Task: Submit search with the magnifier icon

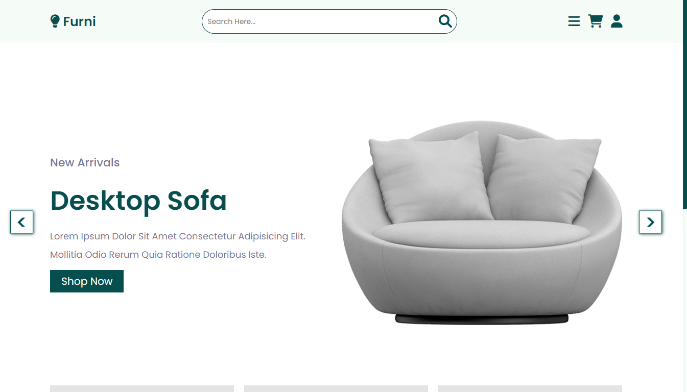Action: (x=445, y=21)
